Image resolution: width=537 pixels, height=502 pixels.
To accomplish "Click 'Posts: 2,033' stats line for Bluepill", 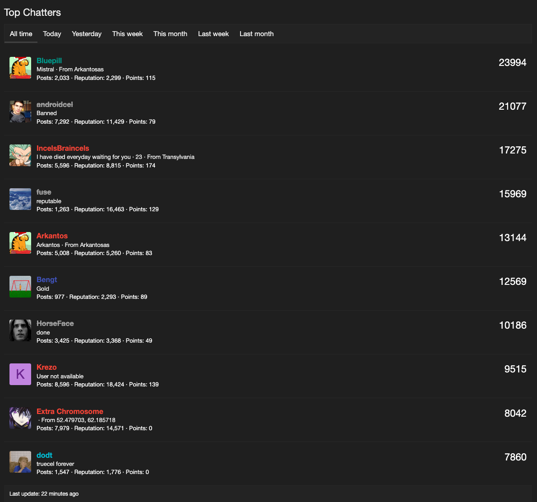I will pyautogui.click(x=96, y=78).
